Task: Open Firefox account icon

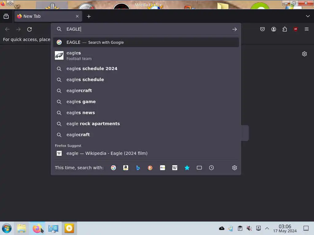Action: coord(274,29)
